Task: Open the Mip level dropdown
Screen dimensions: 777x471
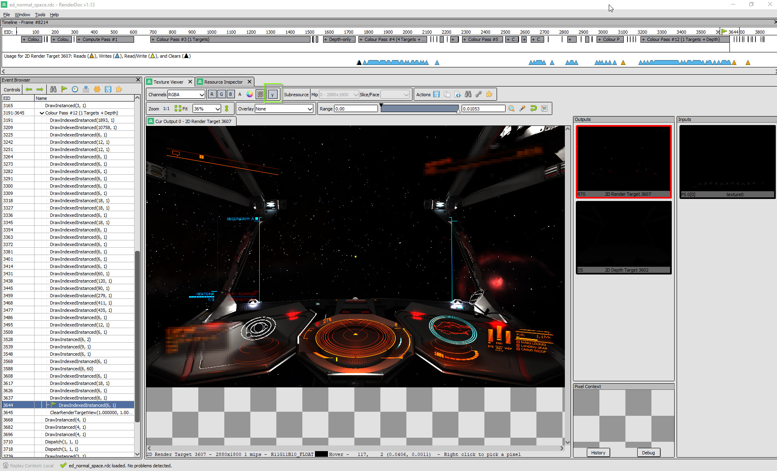Action: pos(339,95)
